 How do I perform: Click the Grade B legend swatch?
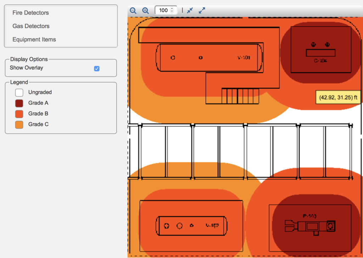click(19, 114)
